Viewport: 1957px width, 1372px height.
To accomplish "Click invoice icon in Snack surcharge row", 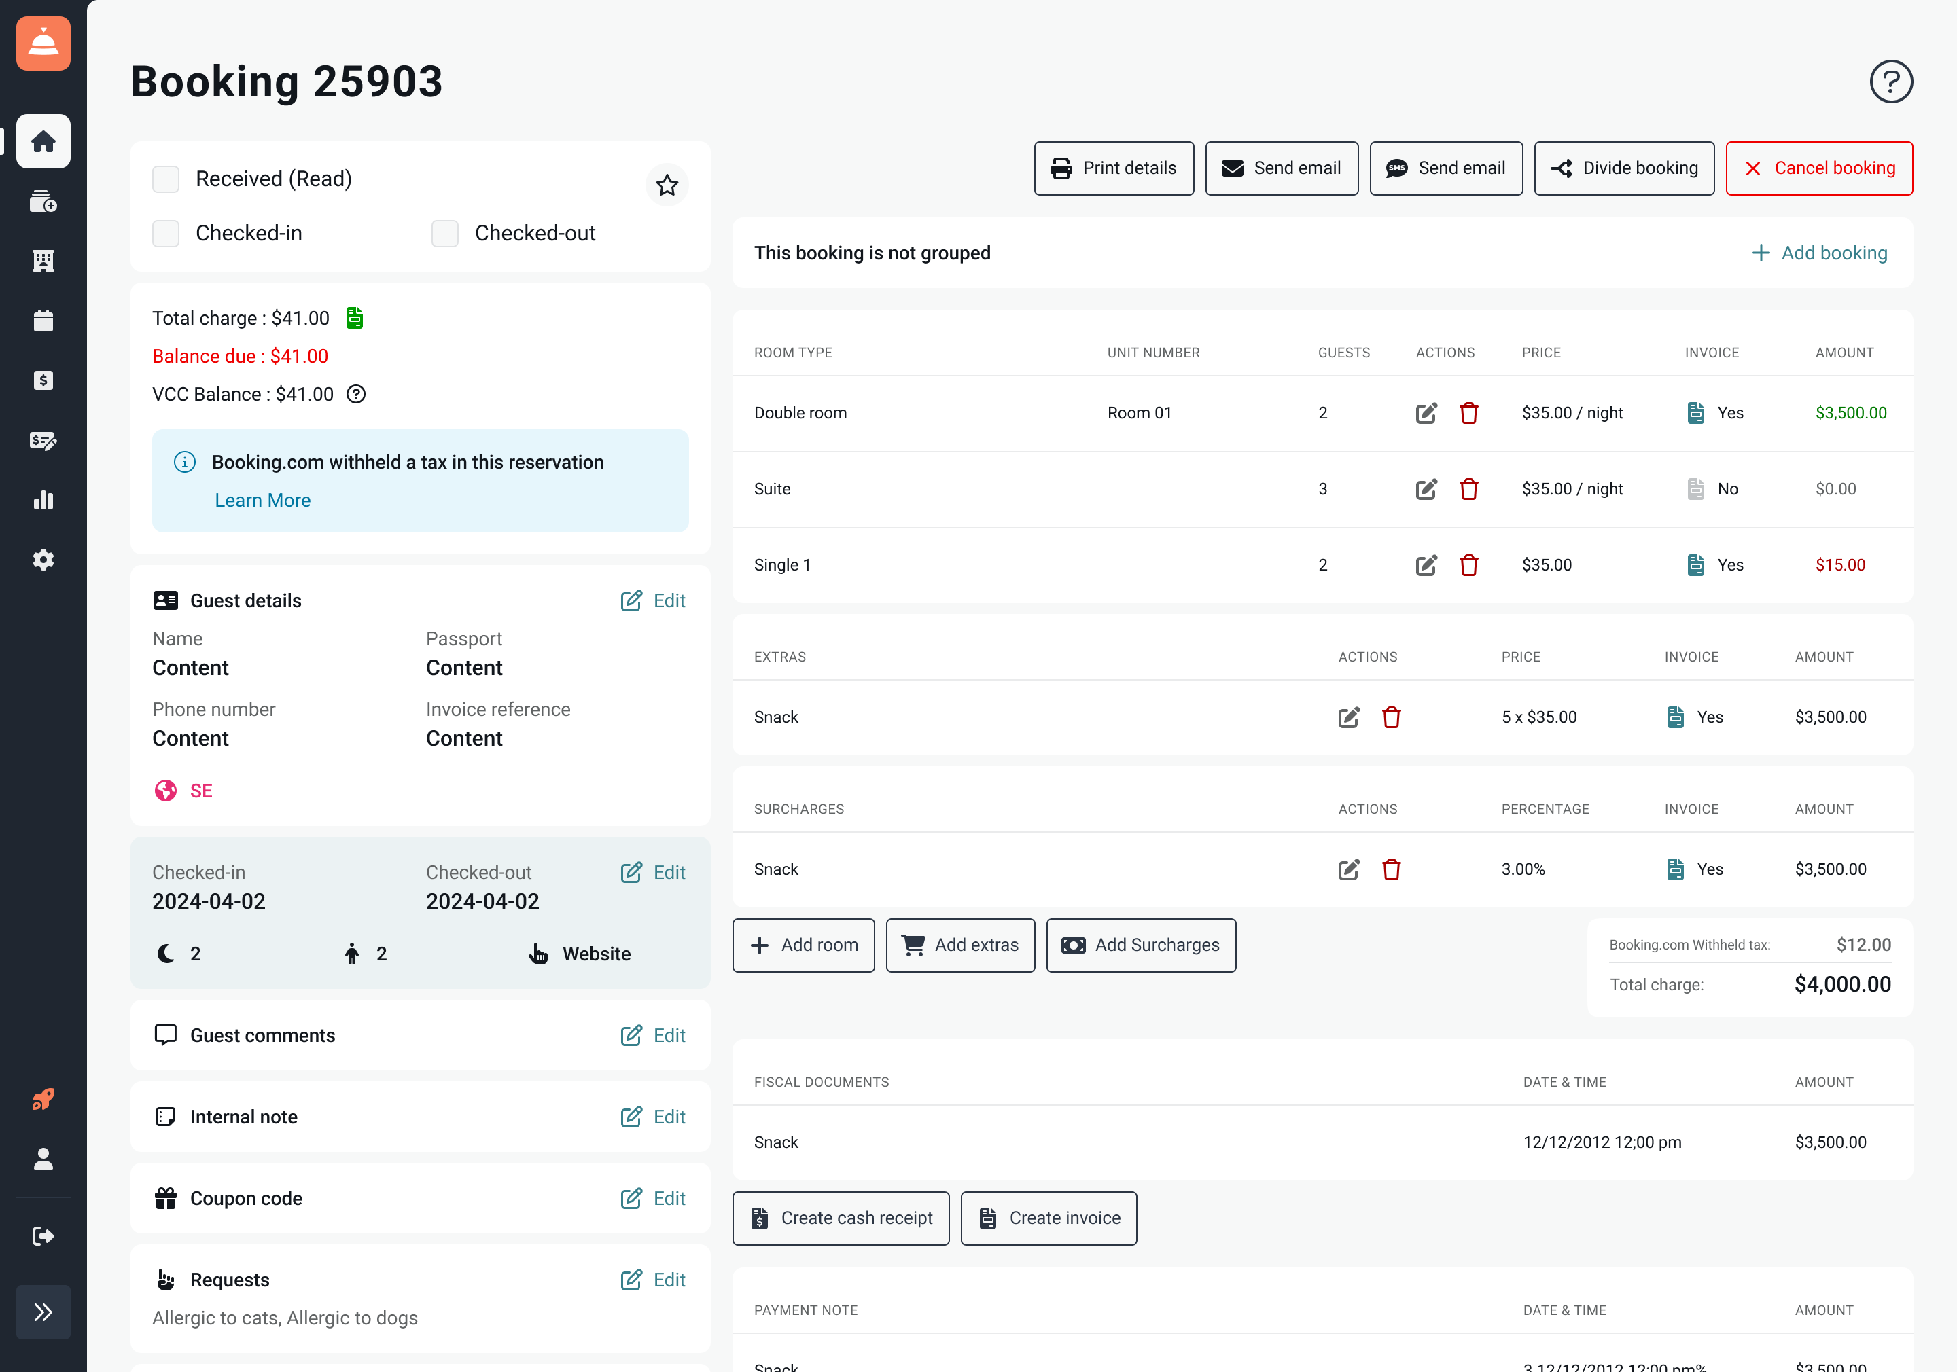I will 1675,869.
